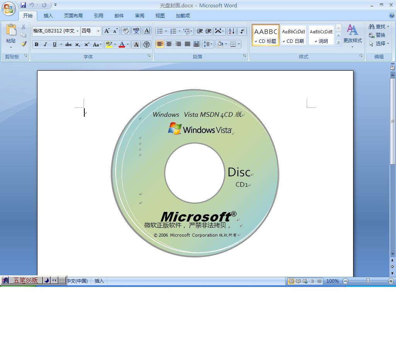Undo the last action
The image size is (396, 360).
32,5
